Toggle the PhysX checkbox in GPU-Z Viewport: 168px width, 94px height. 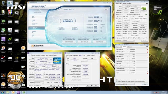point(134,38)
